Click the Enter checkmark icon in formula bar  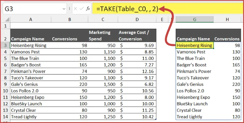81,9
